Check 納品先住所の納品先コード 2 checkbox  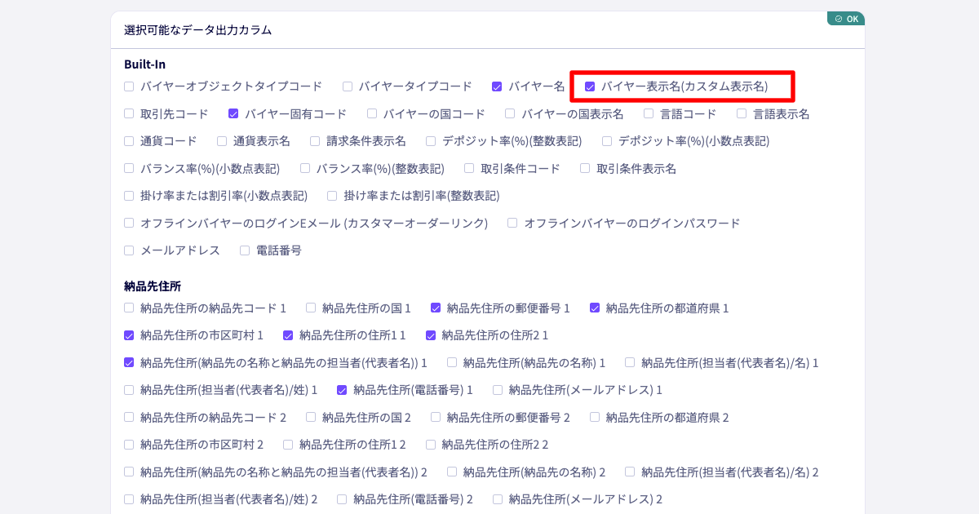tap(129, 417)
